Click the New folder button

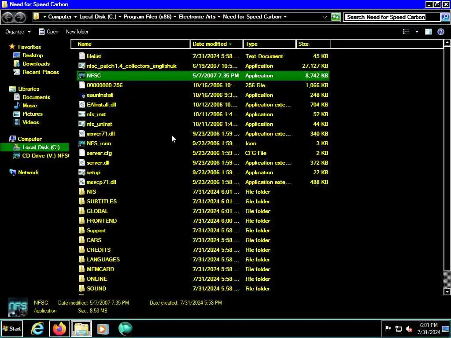pyautogui.click(x=77, y=32)
